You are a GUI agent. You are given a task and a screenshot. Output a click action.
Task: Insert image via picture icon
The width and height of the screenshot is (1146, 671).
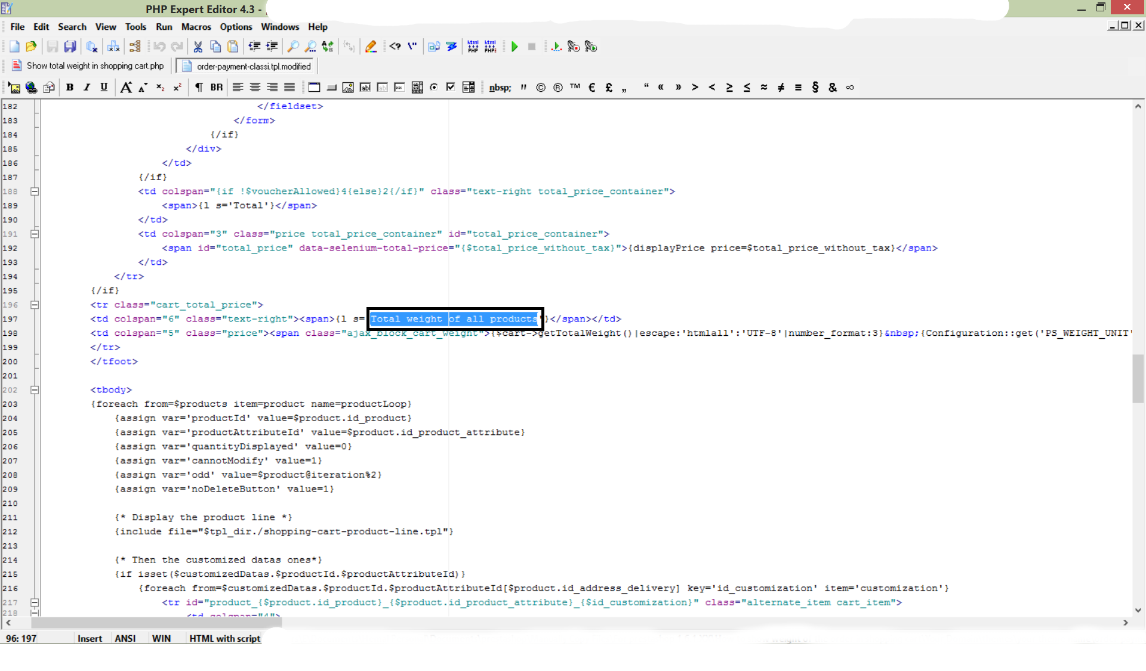14,88
